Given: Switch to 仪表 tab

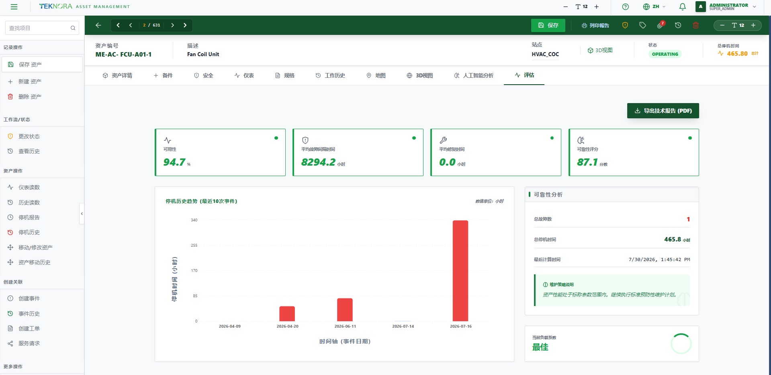Looking at the screenshot, I should tap(244, 75).
